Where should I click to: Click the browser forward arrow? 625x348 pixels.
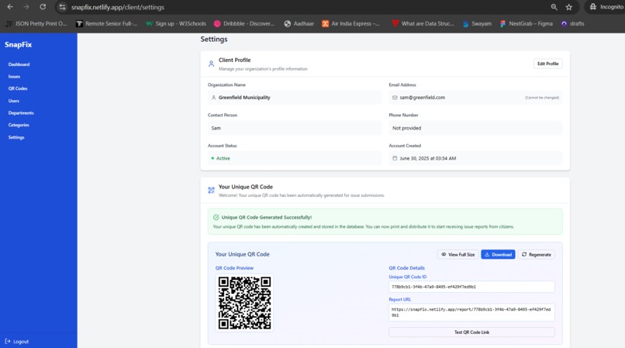point(26,7)
